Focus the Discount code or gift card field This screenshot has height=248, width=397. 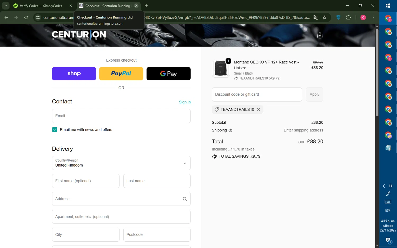pyautogui.click(x=257, y=94)
